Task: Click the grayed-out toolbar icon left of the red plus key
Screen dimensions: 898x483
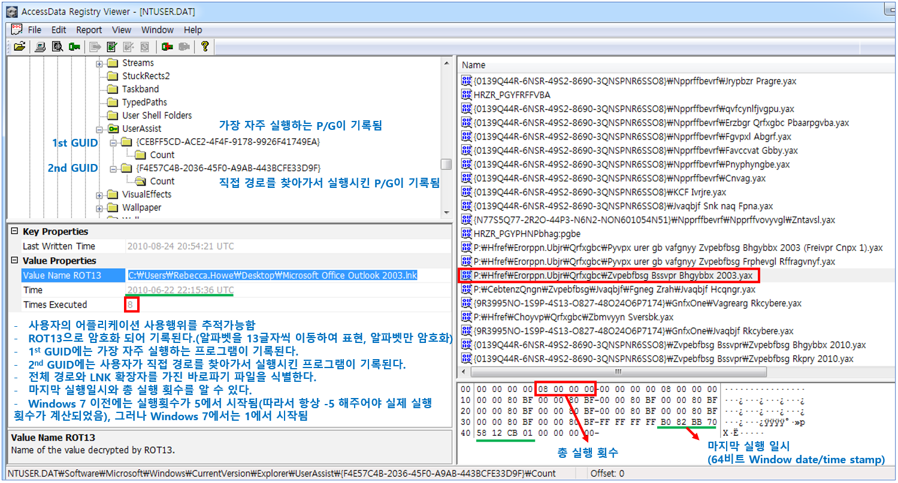Action: pyautogui.click(x=144, y=46)
